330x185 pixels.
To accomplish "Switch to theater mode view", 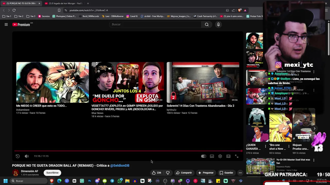I will coord(228,156).
